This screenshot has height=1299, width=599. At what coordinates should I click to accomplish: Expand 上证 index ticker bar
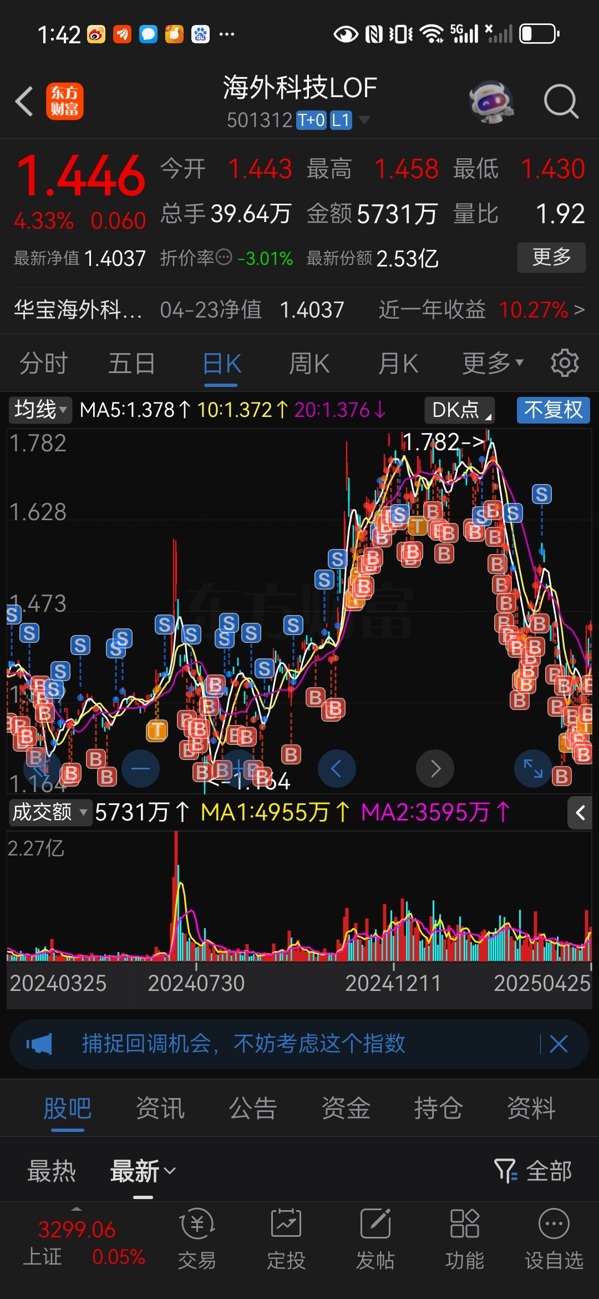[77, 1209]
